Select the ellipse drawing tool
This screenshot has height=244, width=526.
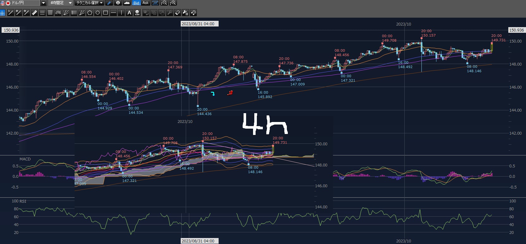(98, 13)
